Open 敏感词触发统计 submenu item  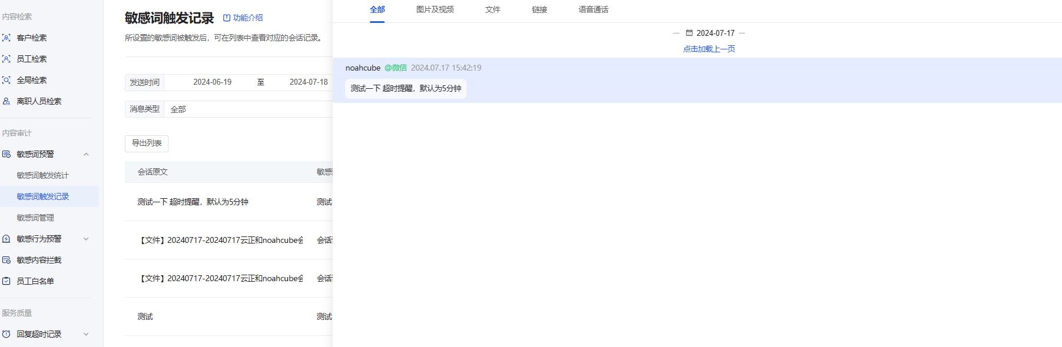43,175
